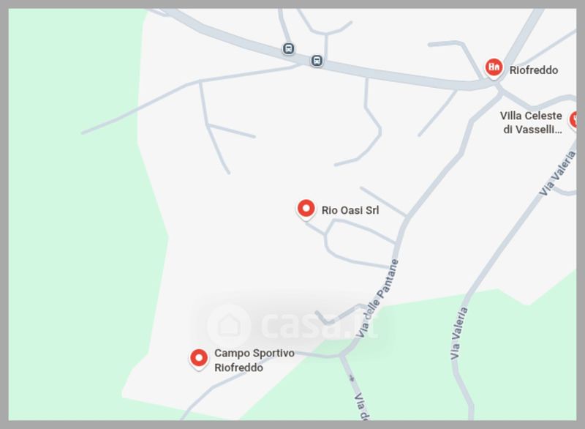Select the looped side road beside Rio Oasi Srl

click(358, 243)
